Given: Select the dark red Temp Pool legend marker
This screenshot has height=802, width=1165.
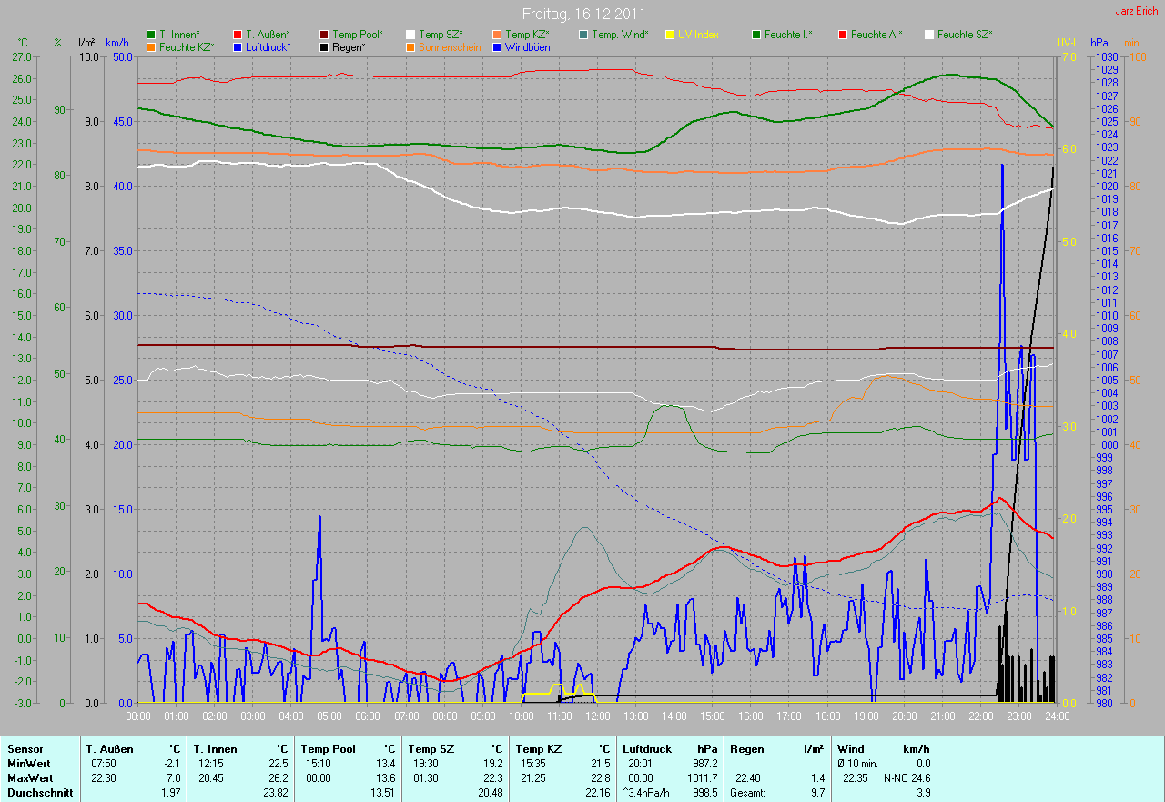Looking at the screenshot, I should click(324, 35).
